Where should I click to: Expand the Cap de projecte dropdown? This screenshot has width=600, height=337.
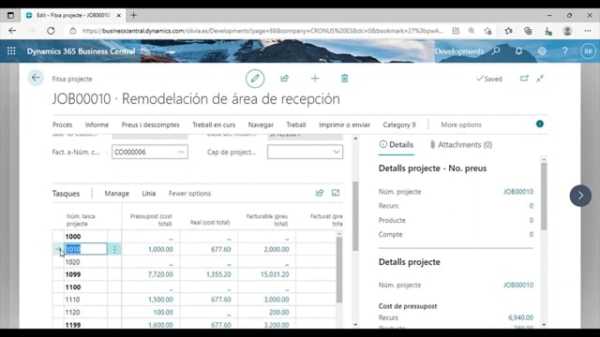point(336,152)
